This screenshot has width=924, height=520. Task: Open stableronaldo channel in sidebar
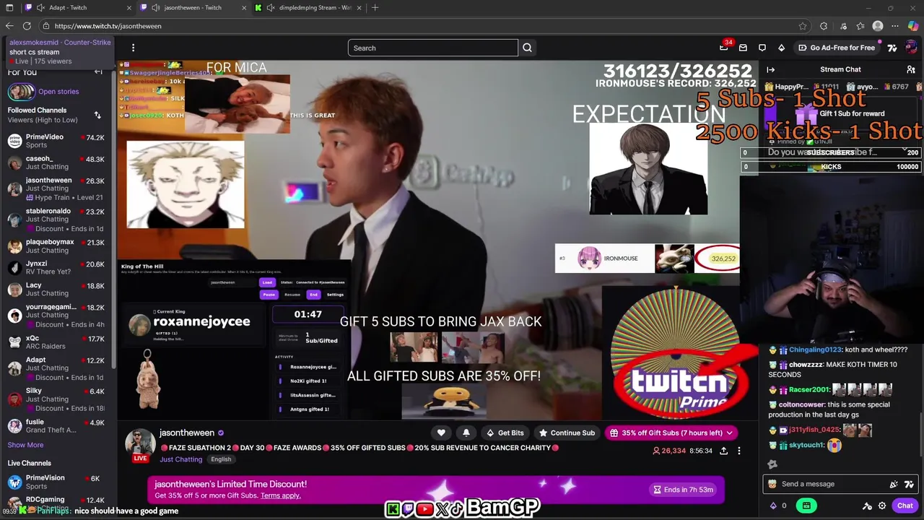[x=56, y=220]
